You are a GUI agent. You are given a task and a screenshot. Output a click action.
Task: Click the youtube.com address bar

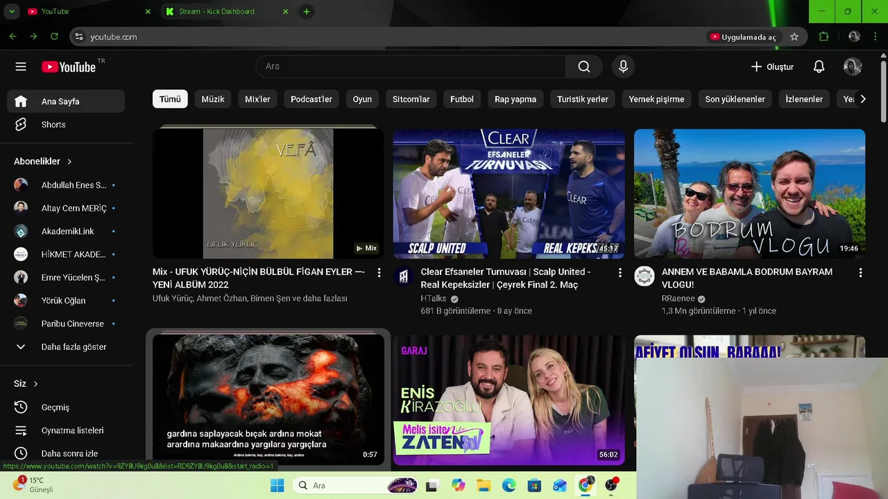[x=388, y=37]
